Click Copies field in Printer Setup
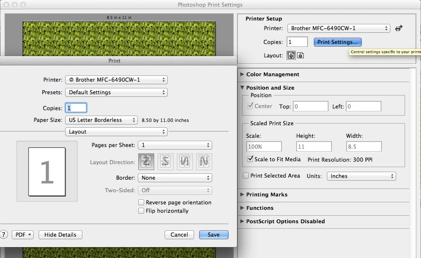Screen dimensions: 421x258 [297, 42]
